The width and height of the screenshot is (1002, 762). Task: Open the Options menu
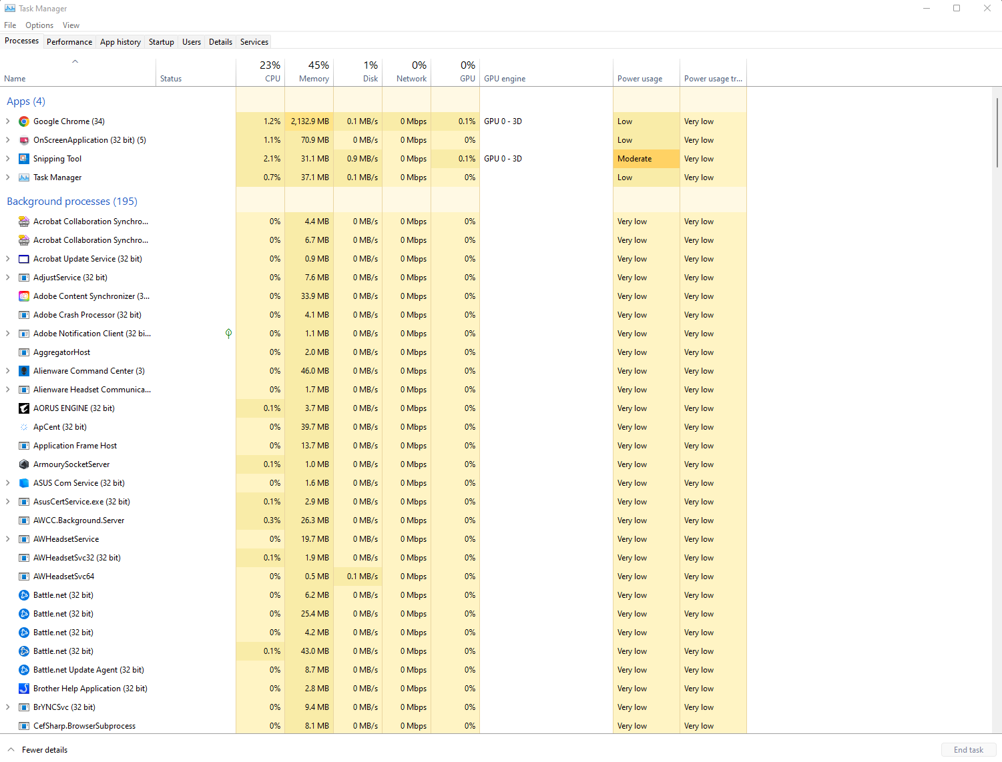(x=39, y=25)
